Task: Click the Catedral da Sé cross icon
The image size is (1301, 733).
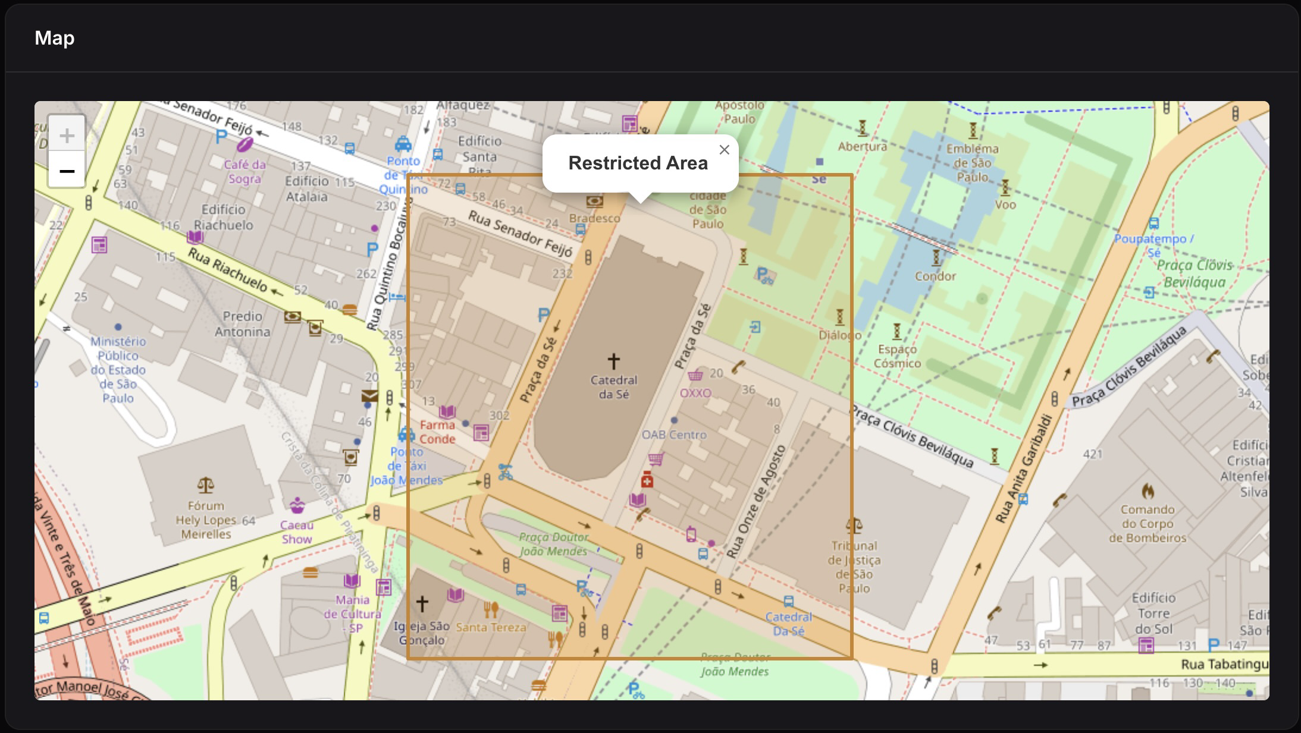Action: [613, 360]
